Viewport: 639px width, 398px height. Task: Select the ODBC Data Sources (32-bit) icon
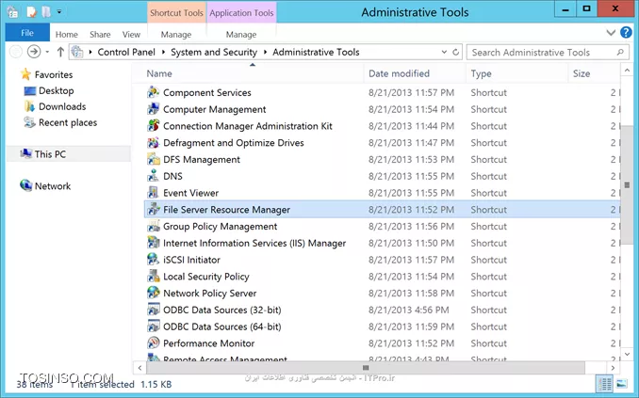coord(154,310)
